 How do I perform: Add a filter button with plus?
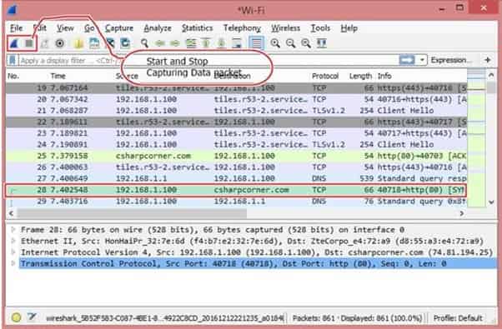488,60
